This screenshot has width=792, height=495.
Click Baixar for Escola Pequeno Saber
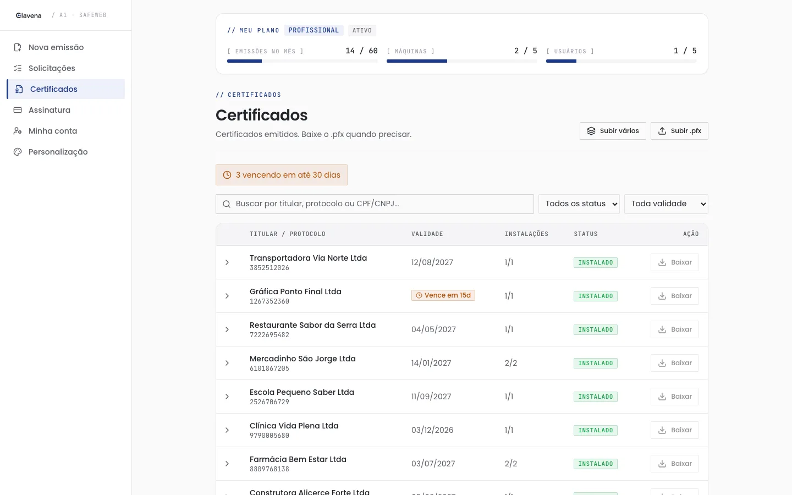(675, 397)
